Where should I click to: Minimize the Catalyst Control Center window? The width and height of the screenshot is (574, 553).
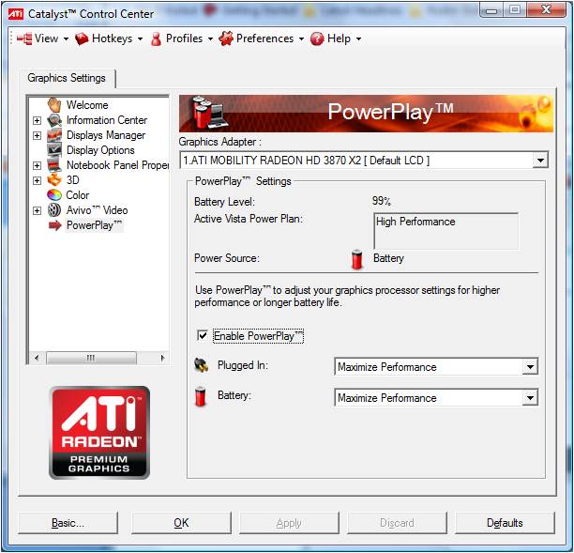[x=491, y=10]
